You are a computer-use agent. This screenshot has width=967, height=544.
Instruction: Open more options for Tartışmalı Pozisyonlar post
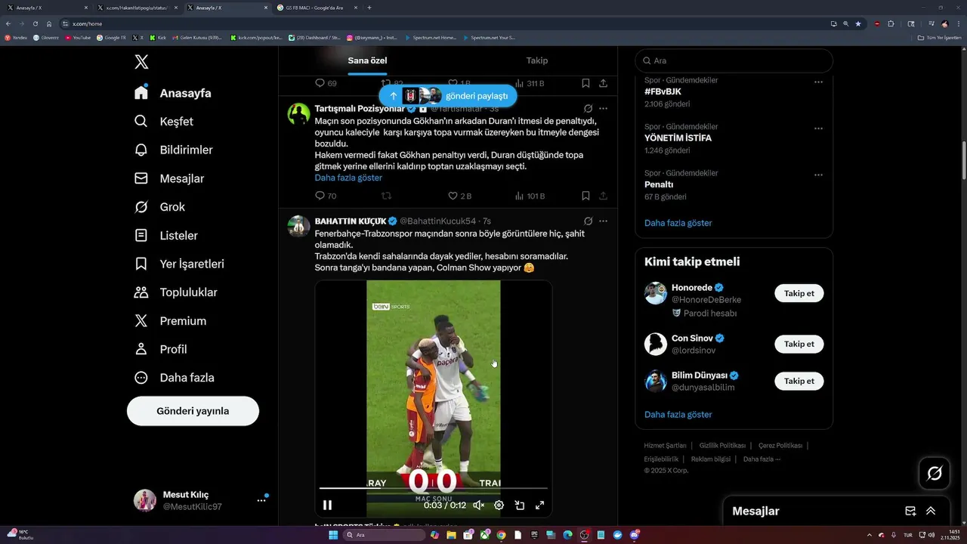click(x=603, y=108)
